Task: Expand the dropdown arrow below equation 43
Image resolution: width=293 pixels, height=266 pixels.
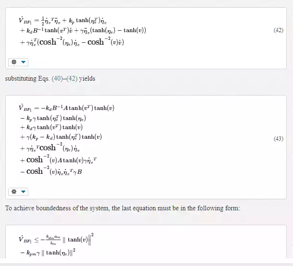Action: pyautogui.click(x=24, y=192)
